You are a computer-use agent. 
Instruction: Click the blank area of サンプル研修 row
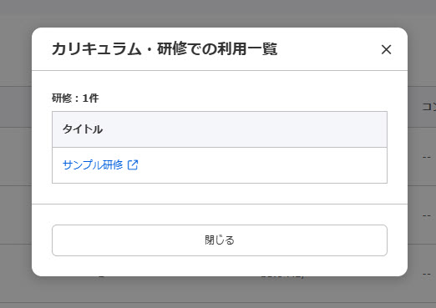[261, 165]
